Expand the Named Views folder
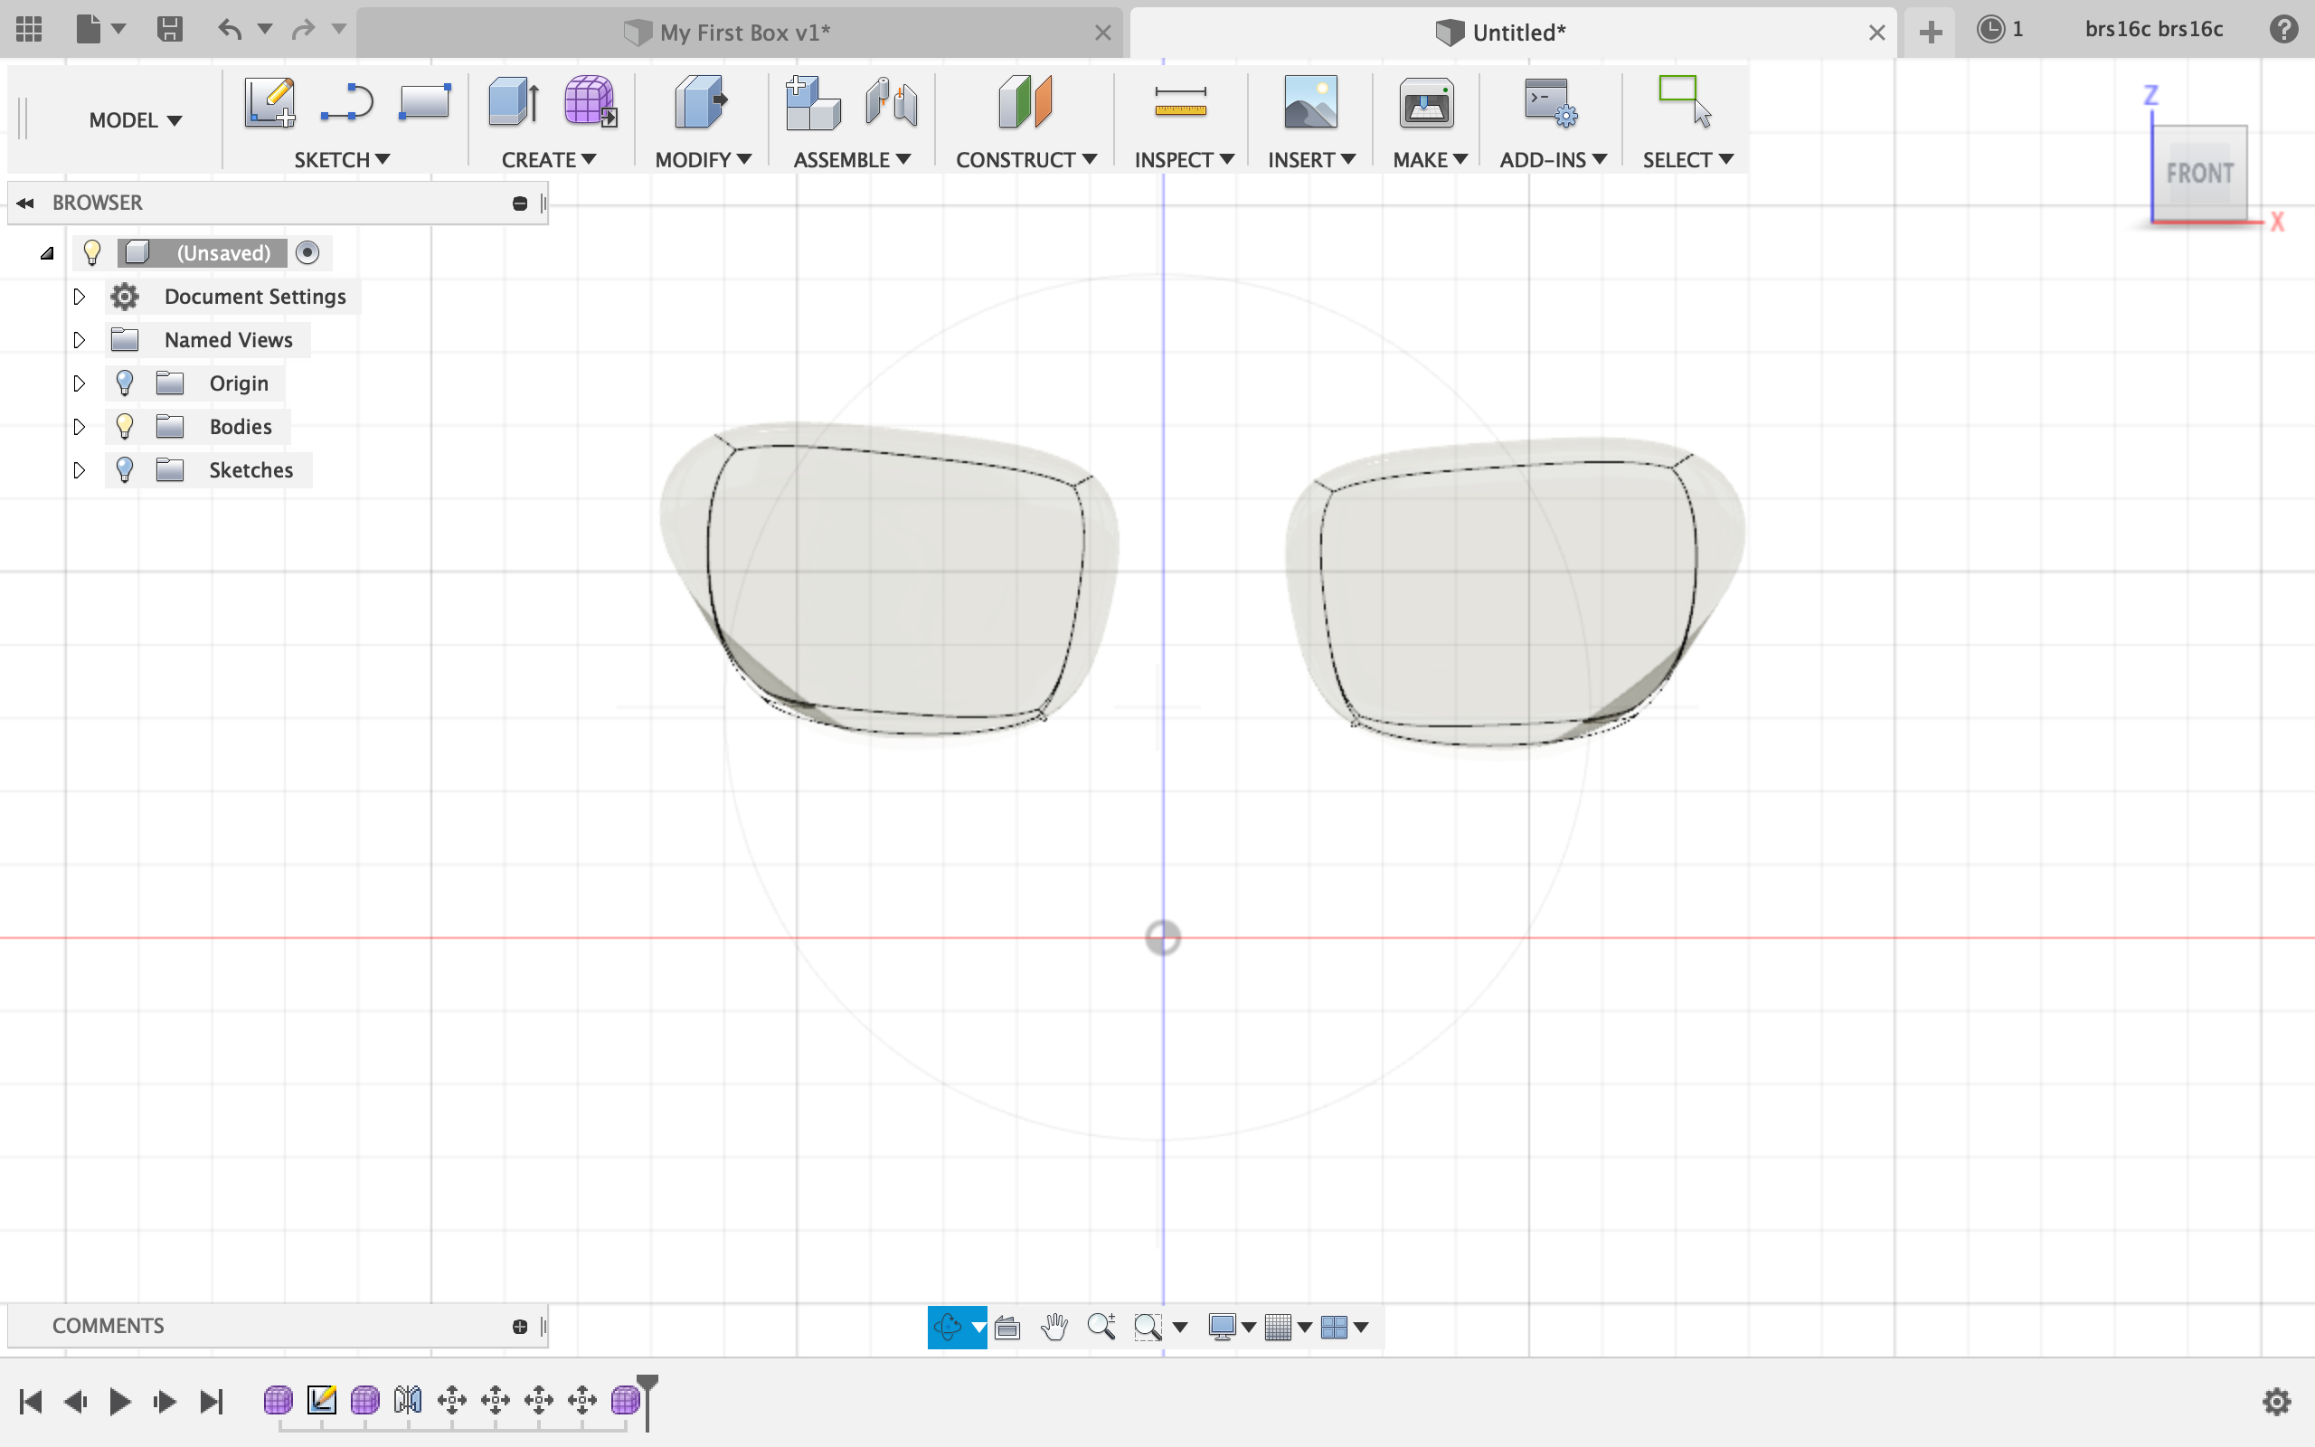Viewport: 2315px width, 1447px height. [80, 340]
